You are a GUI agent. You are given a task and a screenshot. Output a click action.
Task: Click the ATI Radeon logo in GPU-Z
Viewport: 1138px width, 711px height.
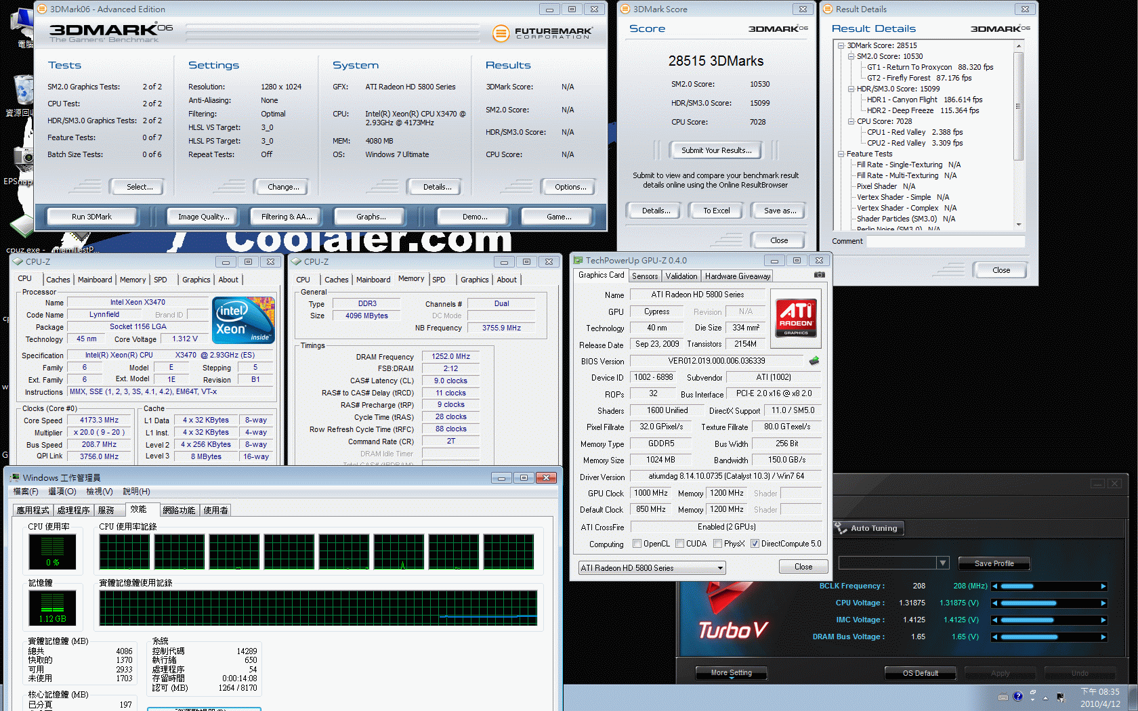click(x=796, y=318)
